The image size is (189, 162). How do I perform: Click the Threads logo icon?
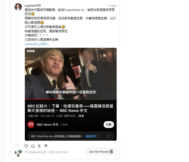coord(112,152)
